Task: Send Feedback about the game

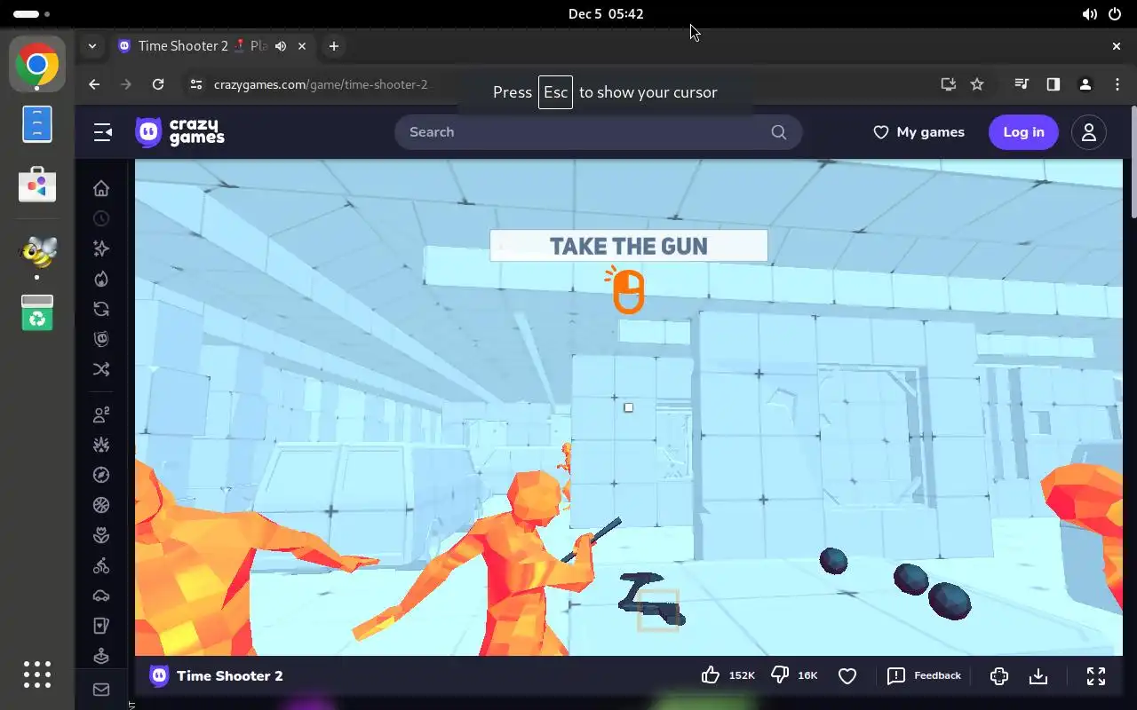Action: (924, 676)
